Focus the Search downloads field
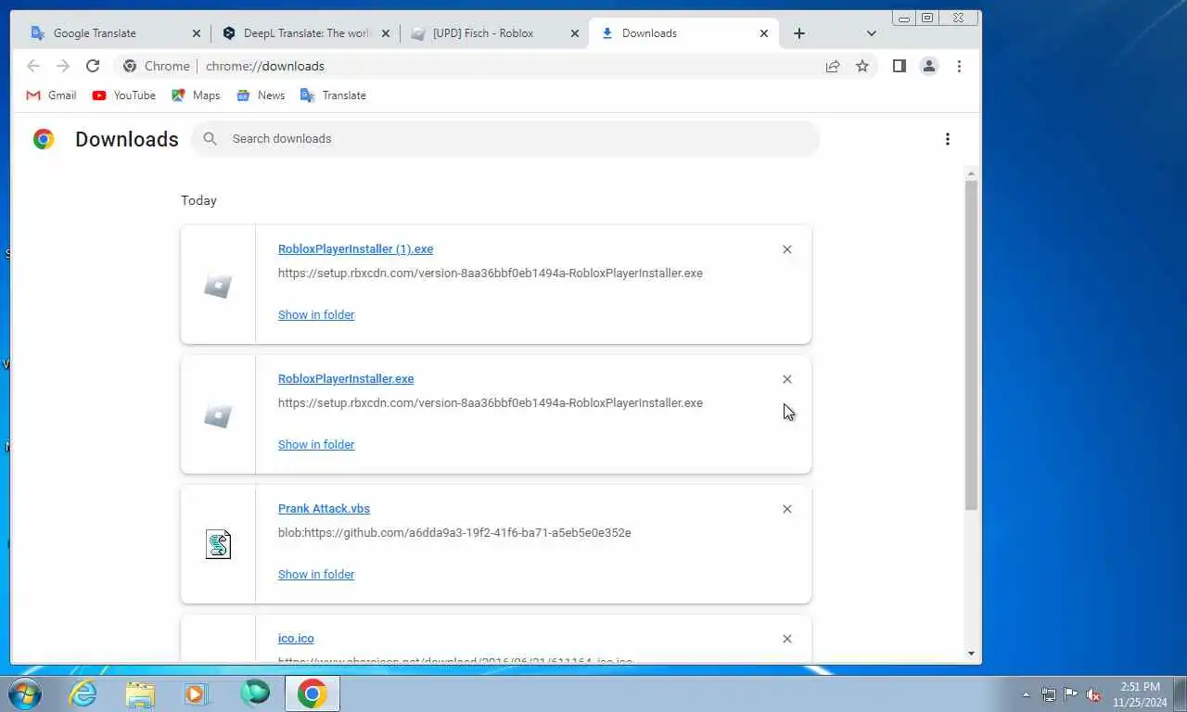 pyautogui.click(x=505, y=139)
